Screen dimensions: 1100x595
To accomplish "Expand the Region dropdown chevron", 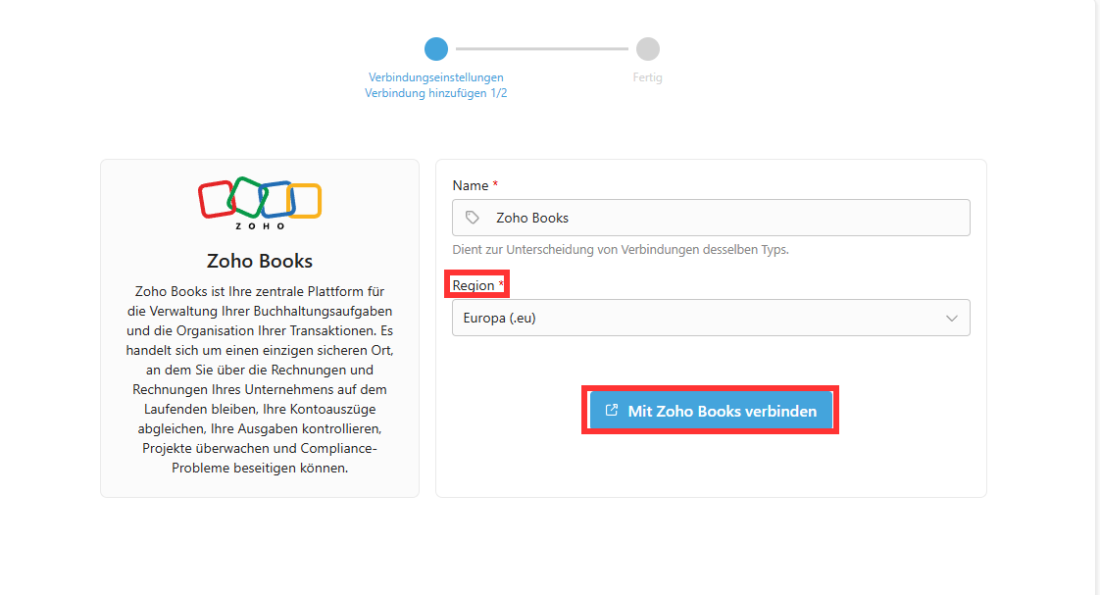I will coord(951,318).
